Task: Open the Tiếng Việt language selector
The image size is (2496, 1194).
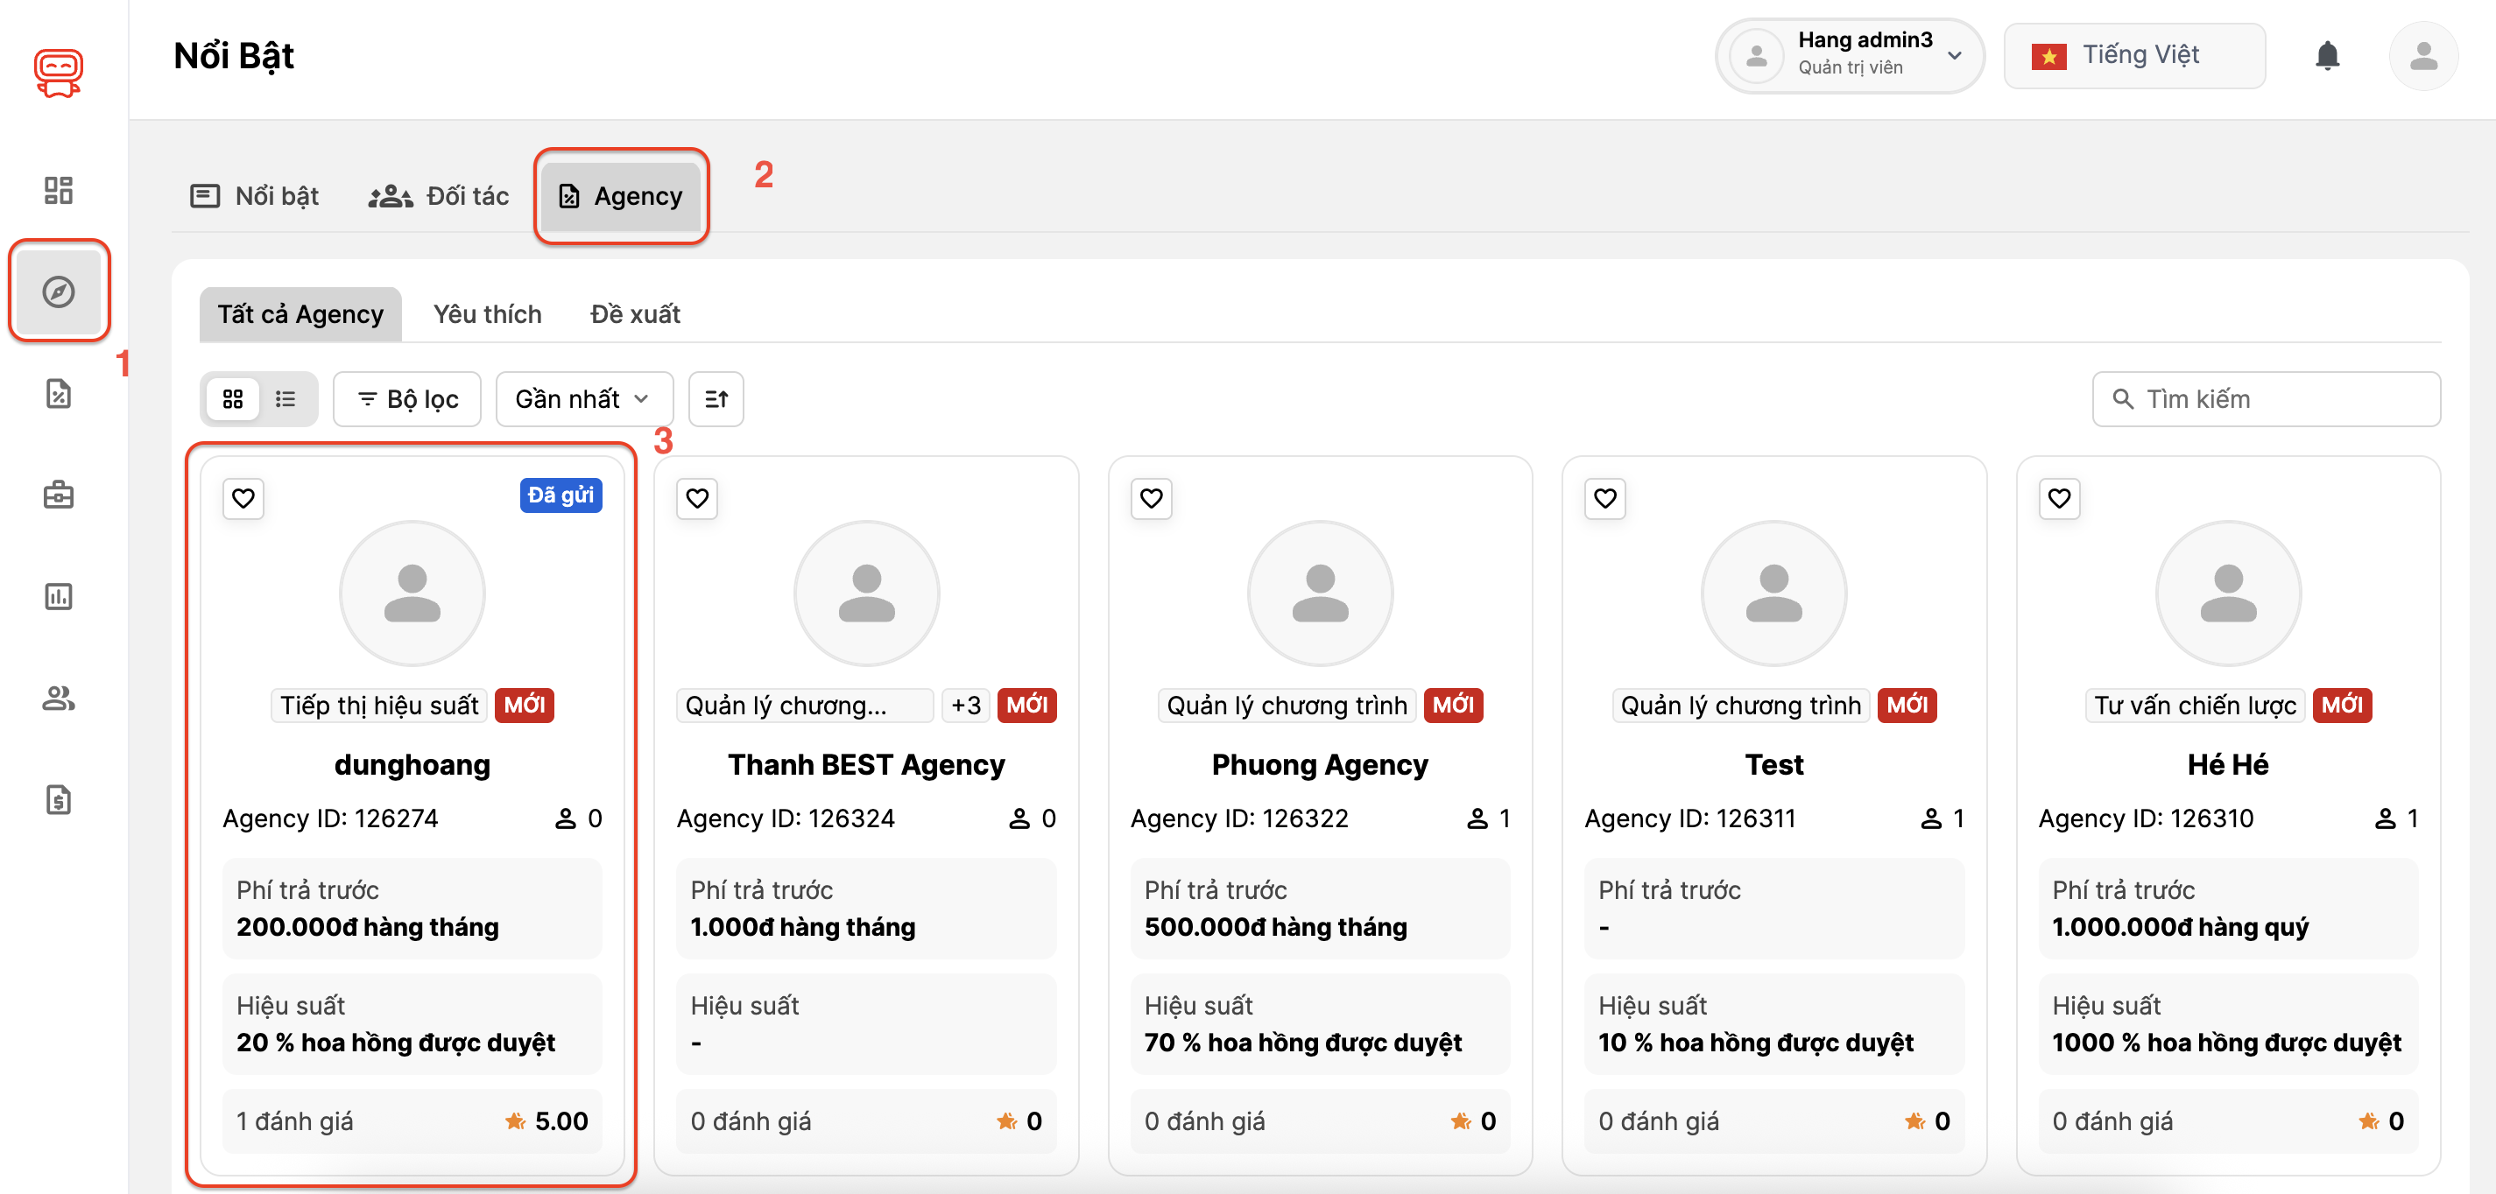Action: click(x=2133, y=56)
